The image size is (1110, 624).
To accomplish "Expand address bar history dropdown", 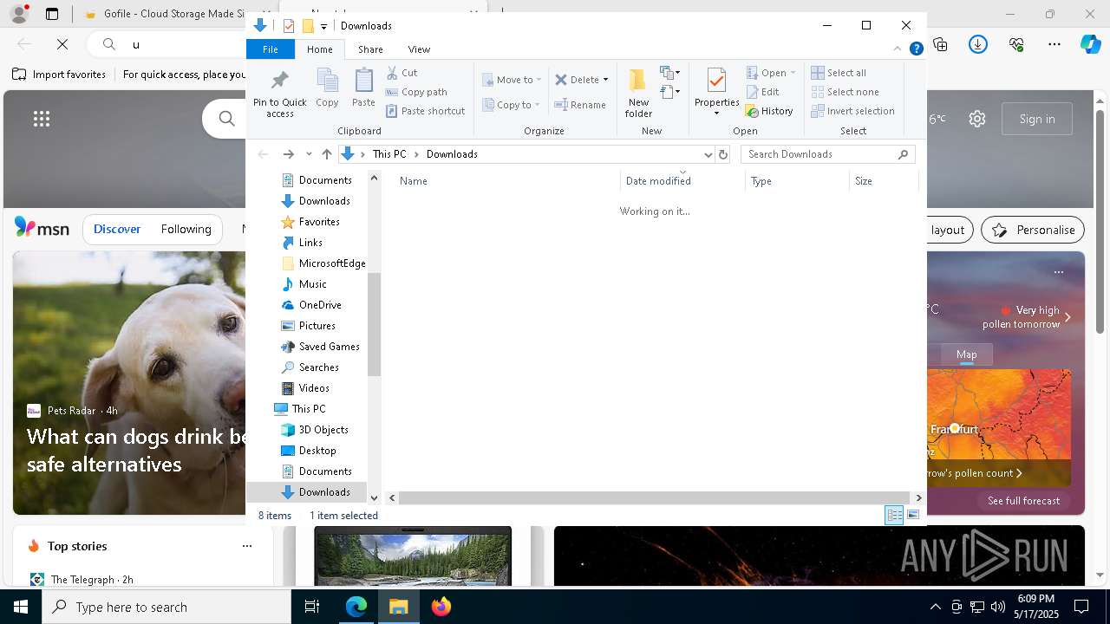I will (708, 154).
